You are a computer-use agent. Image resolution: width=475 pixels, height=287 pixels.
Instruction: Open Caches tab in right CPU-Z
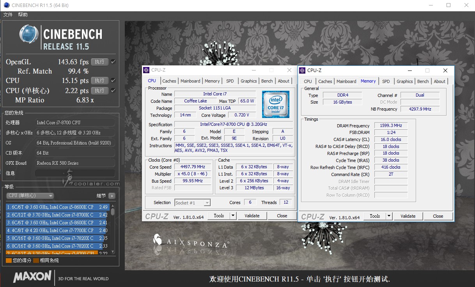[x=325, y=81]
